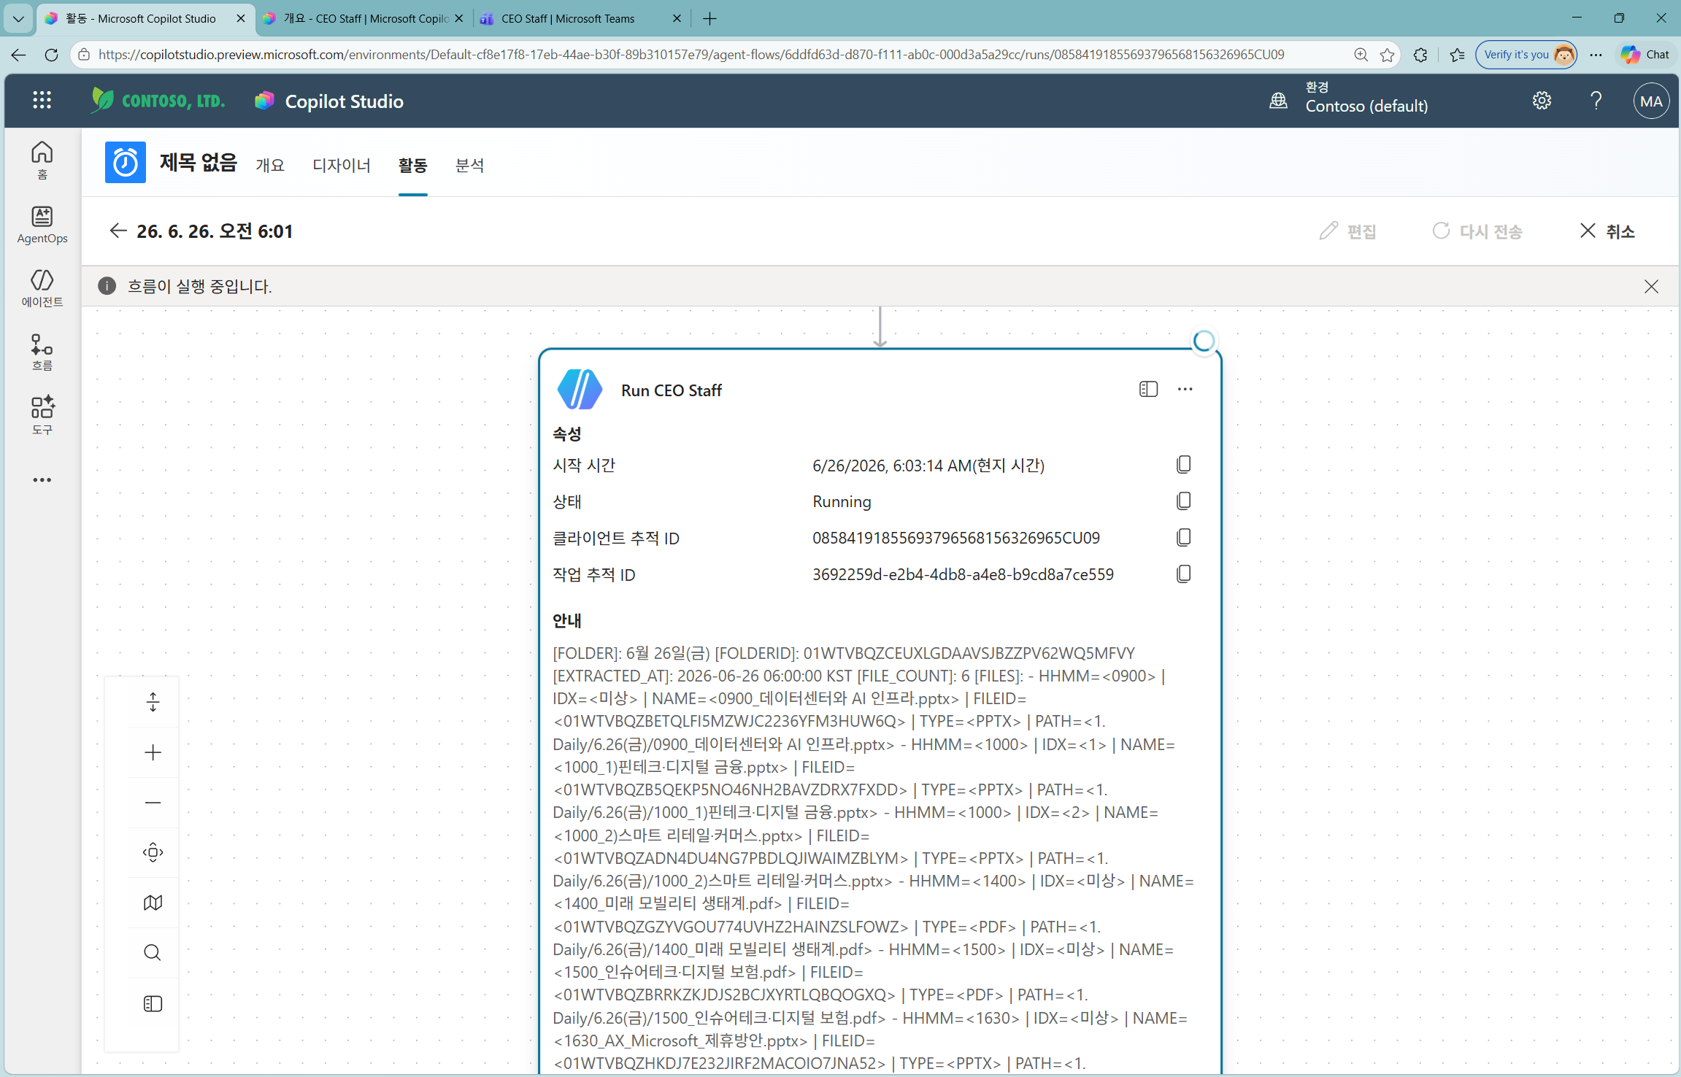Show more sidebar items ellipsis

pos(42,479)
